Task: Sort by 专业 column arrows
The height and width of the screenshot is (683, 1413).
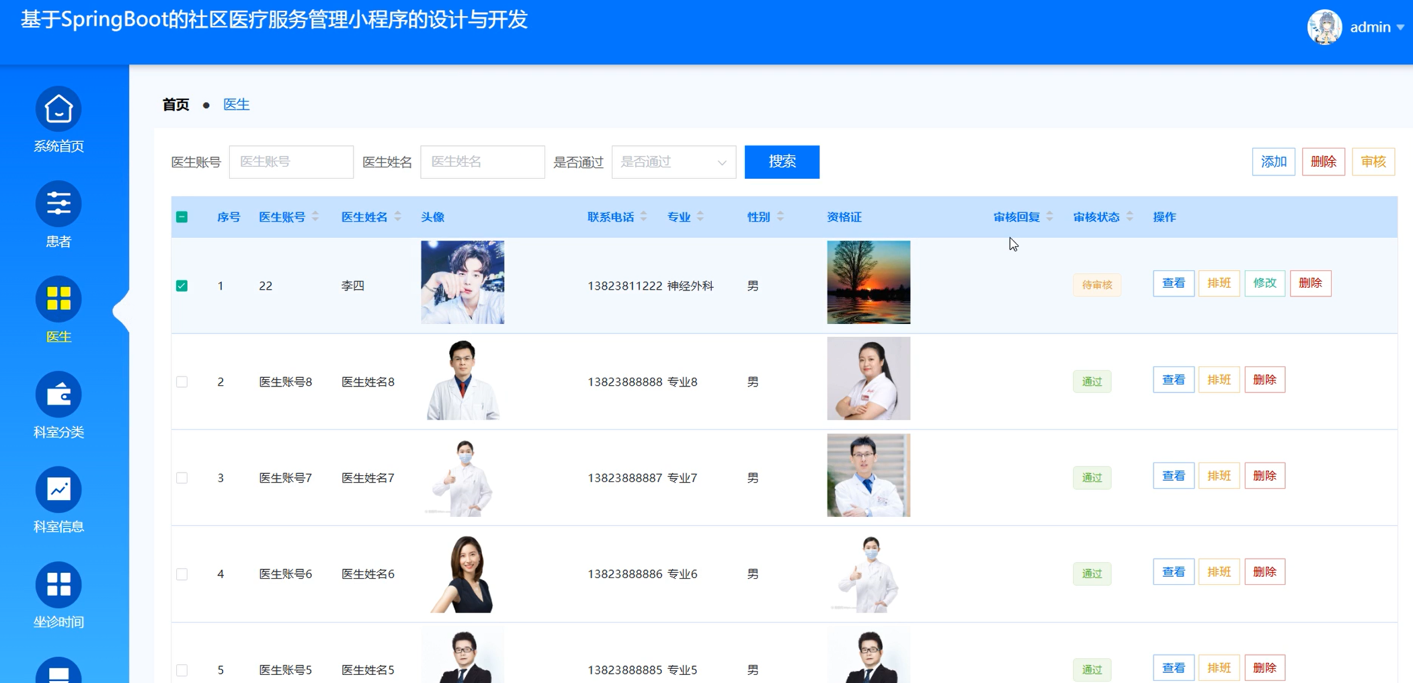Action: click(x=700, y=216)
